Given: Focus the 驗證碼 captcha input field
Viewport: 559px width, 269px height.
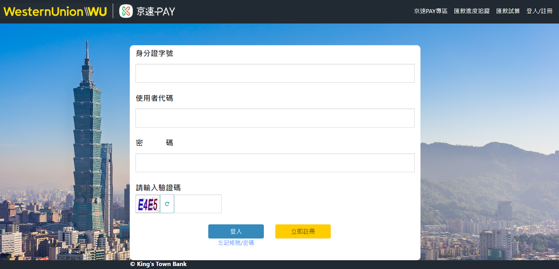Looking at the screenshot, I should 198,204.
